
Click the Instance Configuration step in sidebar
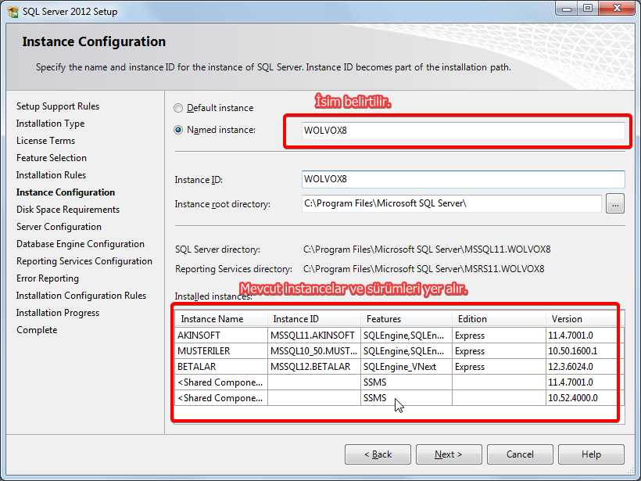click(x=66, y=192)
